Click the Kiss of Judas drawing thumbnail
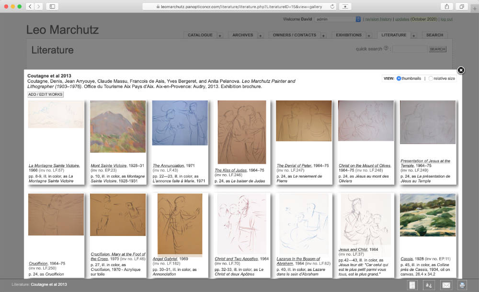479x292 pixels. coord(241,132)
